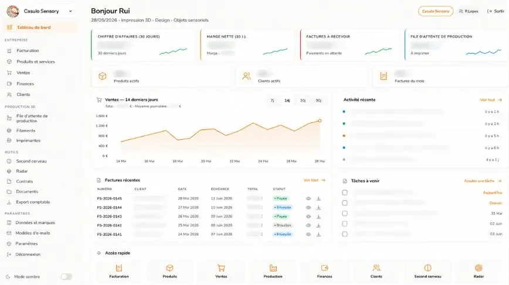Click Sortir to log out
Viewport: 509px width, 285px height.
point(496,11)
